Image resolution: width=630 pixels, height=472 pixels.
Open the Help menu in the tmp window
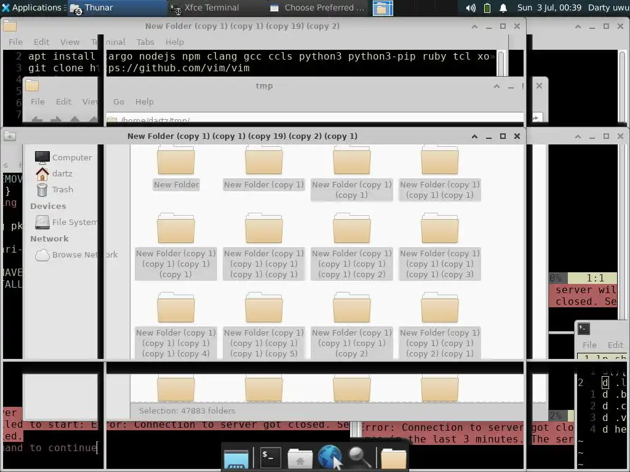[x=144, y=101]
